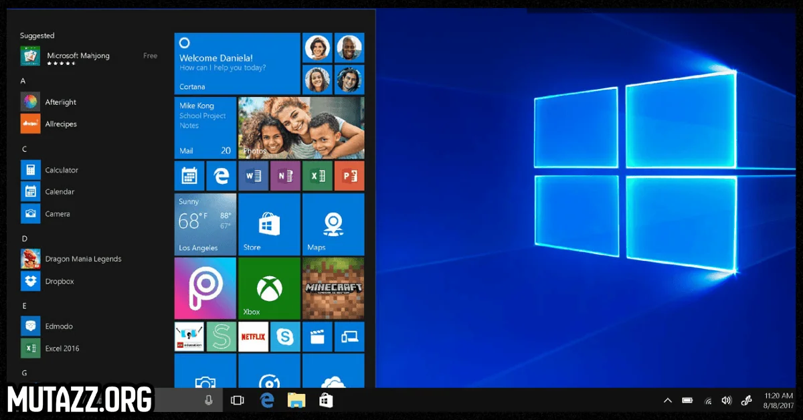Open the PowerPoint tile
803x420 pixels.
(x=349, y=176)
